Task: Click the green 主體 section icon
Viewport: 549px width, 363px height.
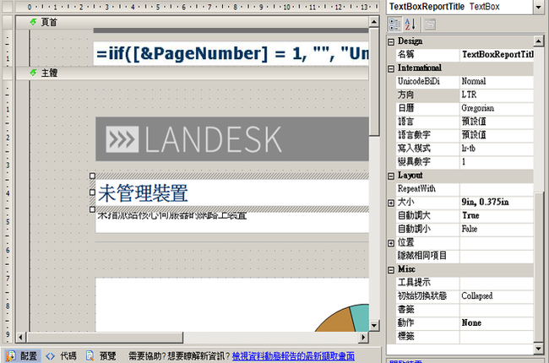Action: 33,73
